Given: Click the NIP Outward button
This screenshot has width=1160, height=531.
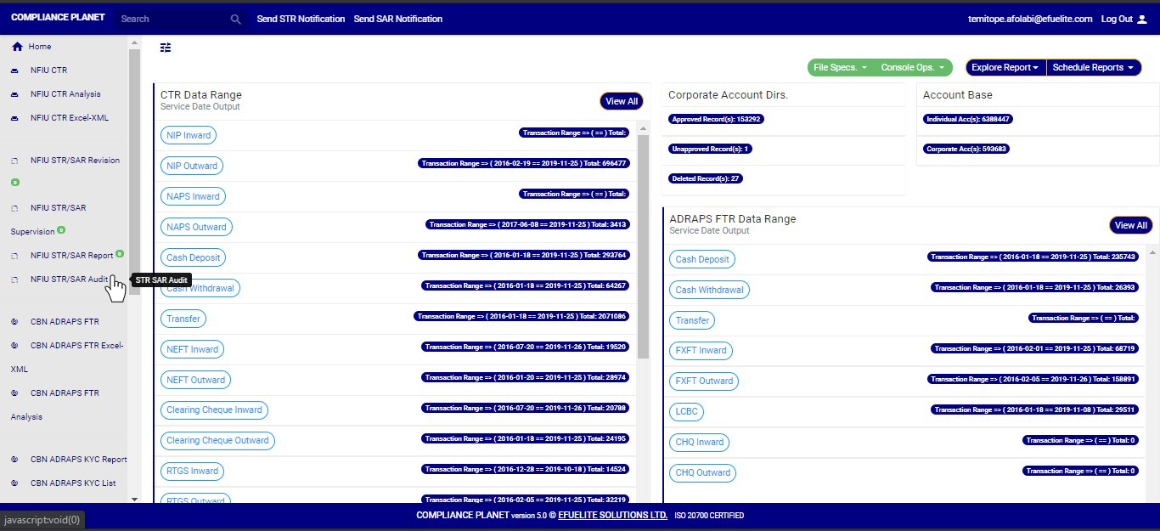Looking at the screenshot, I should 192,166.
